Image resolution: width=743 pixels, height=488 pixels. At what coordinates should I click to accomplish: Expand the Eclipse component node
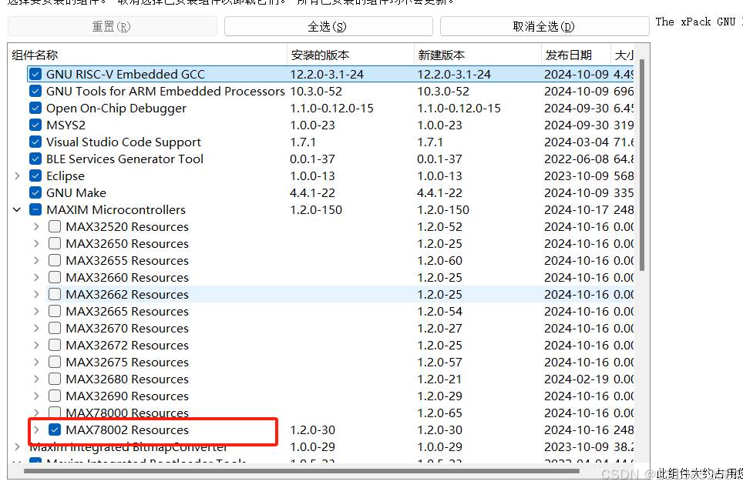coord(17,175)
